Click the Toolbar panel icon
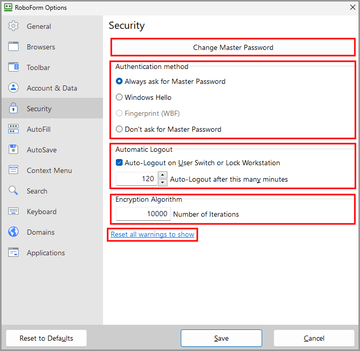Screen dimensions: 360x351 click(x=13, y=67)
